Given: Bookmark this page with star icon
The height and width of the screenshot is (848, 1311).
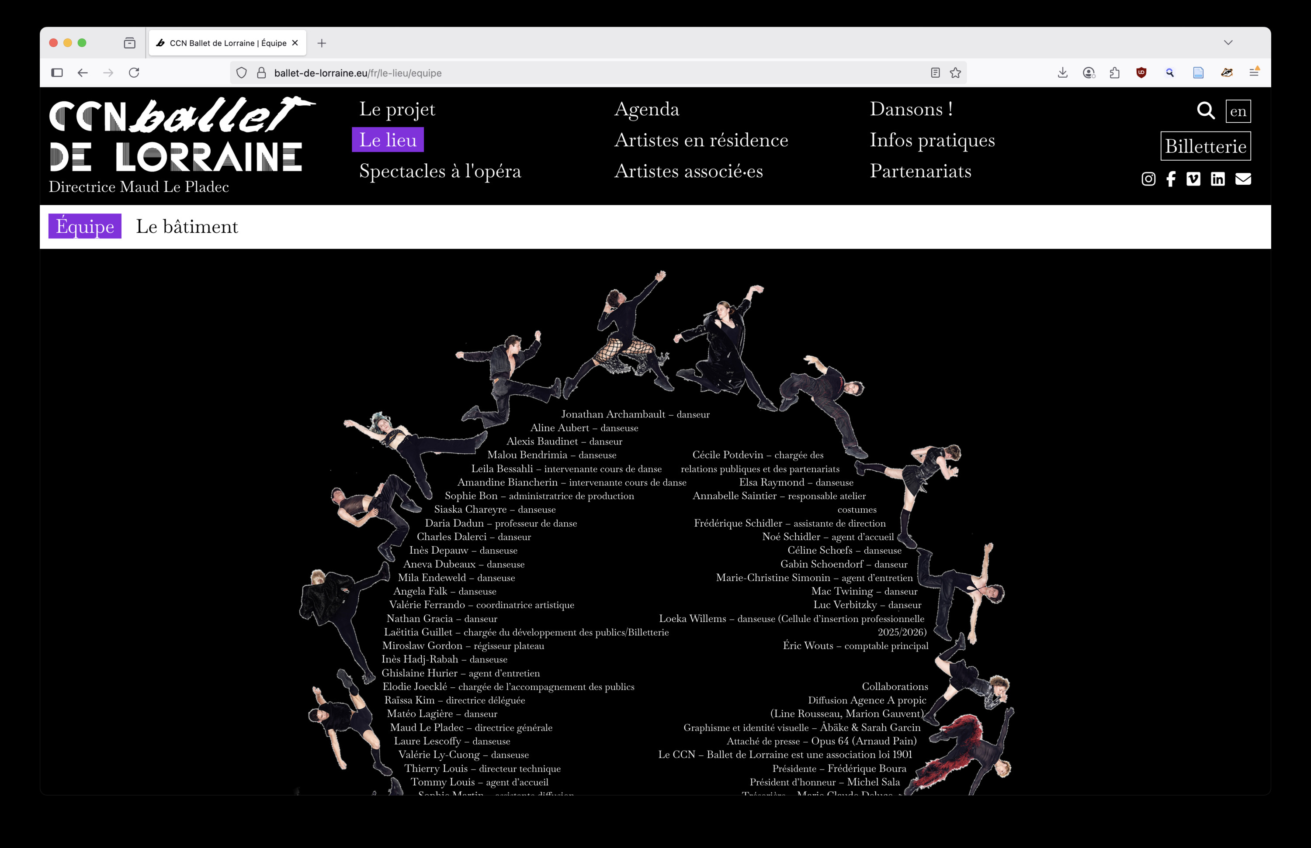Looking at the screenshot, I should point(955,72).
